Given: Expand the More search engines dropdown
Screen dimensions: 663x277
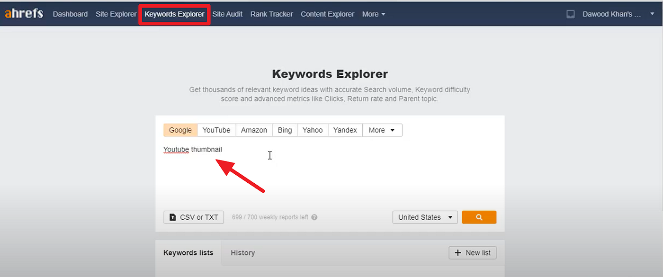Looking at the screenshot, I should [x=382, y=130].
